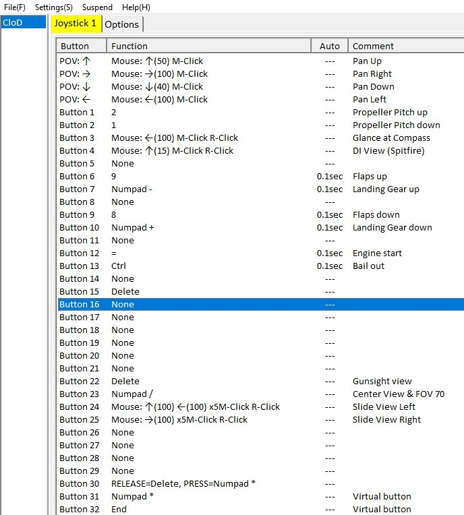Image resolution: width=464 pixels, height=515 pixels.
Task: Select the Button 32 row
Action: point(261,509)
